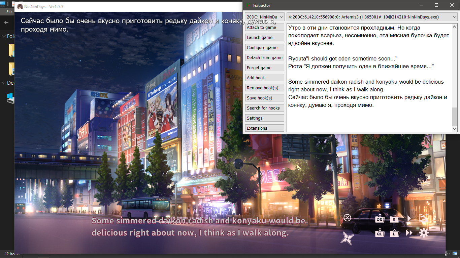The height and width of the screenshot is (258, 460).
Task: Open the save menu S icon
Action: pyautogui.click(x=394, y=218)
